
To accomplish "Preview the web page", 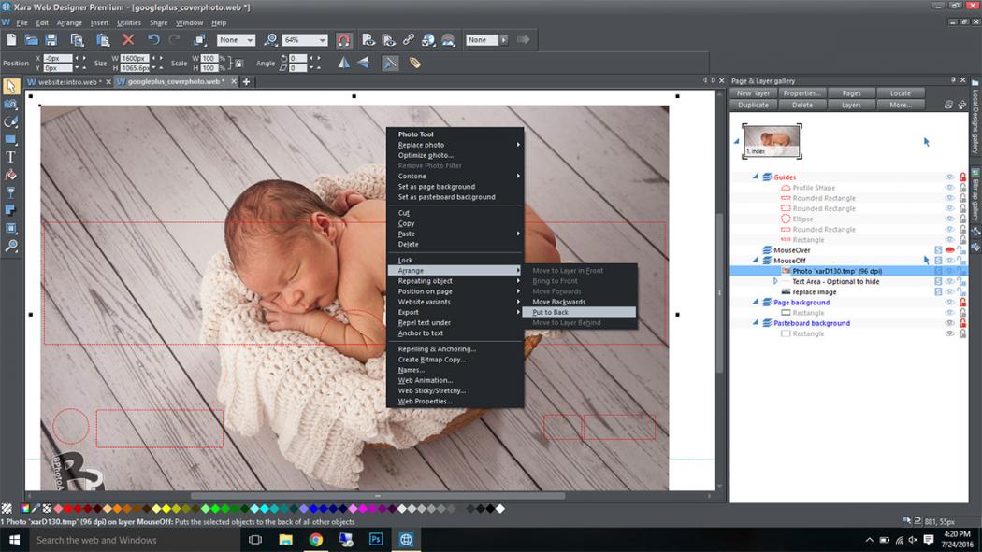I will pos(368,40).
